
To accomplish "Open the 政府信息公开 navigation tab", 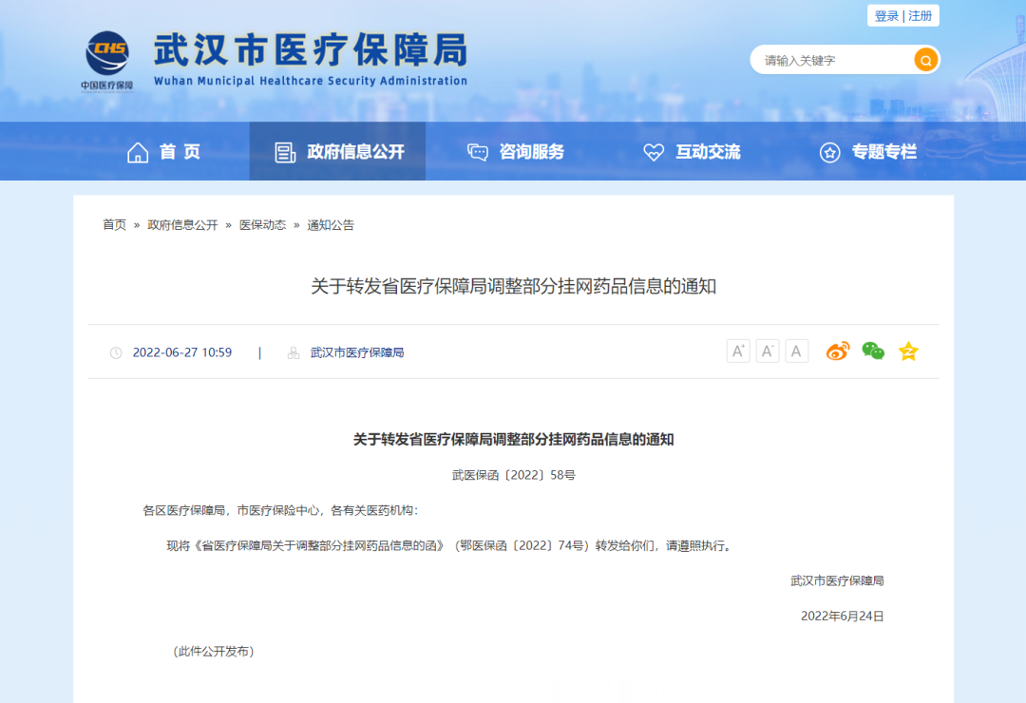I will [x=337, y=150].
